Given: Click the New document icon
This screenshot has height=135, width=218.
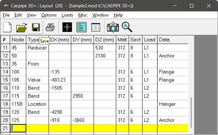Looking at the screenshot, I should (7, 27).
